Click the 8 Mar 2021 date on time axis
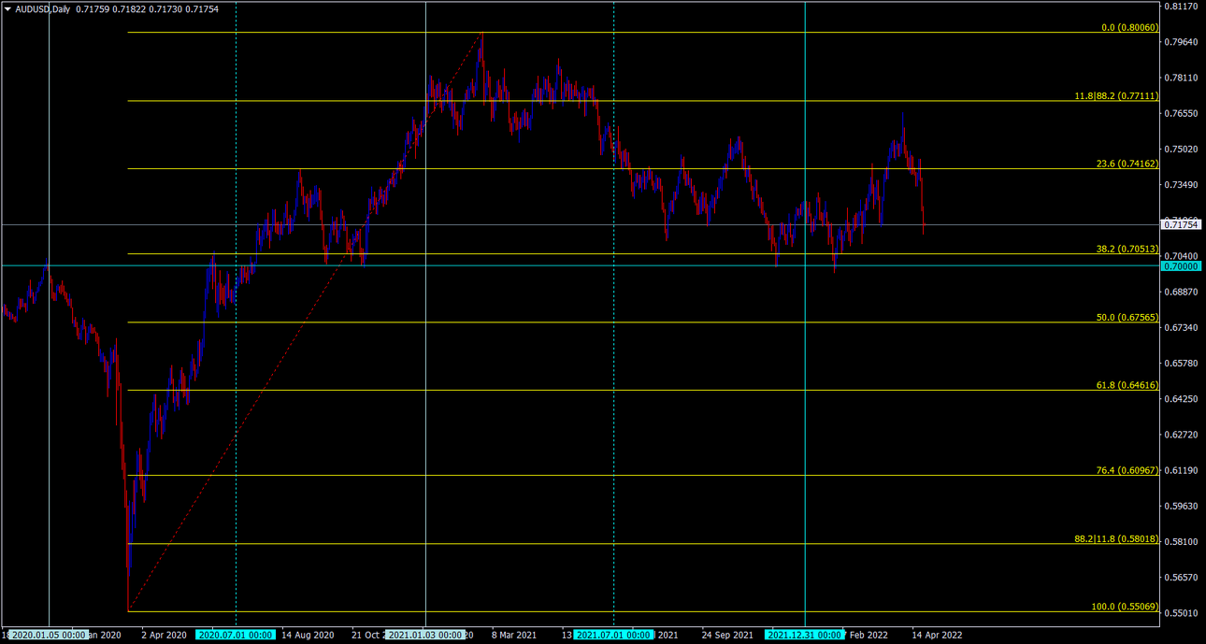The width and height of the screenshot is (1206, 644). tap(514, 636)
